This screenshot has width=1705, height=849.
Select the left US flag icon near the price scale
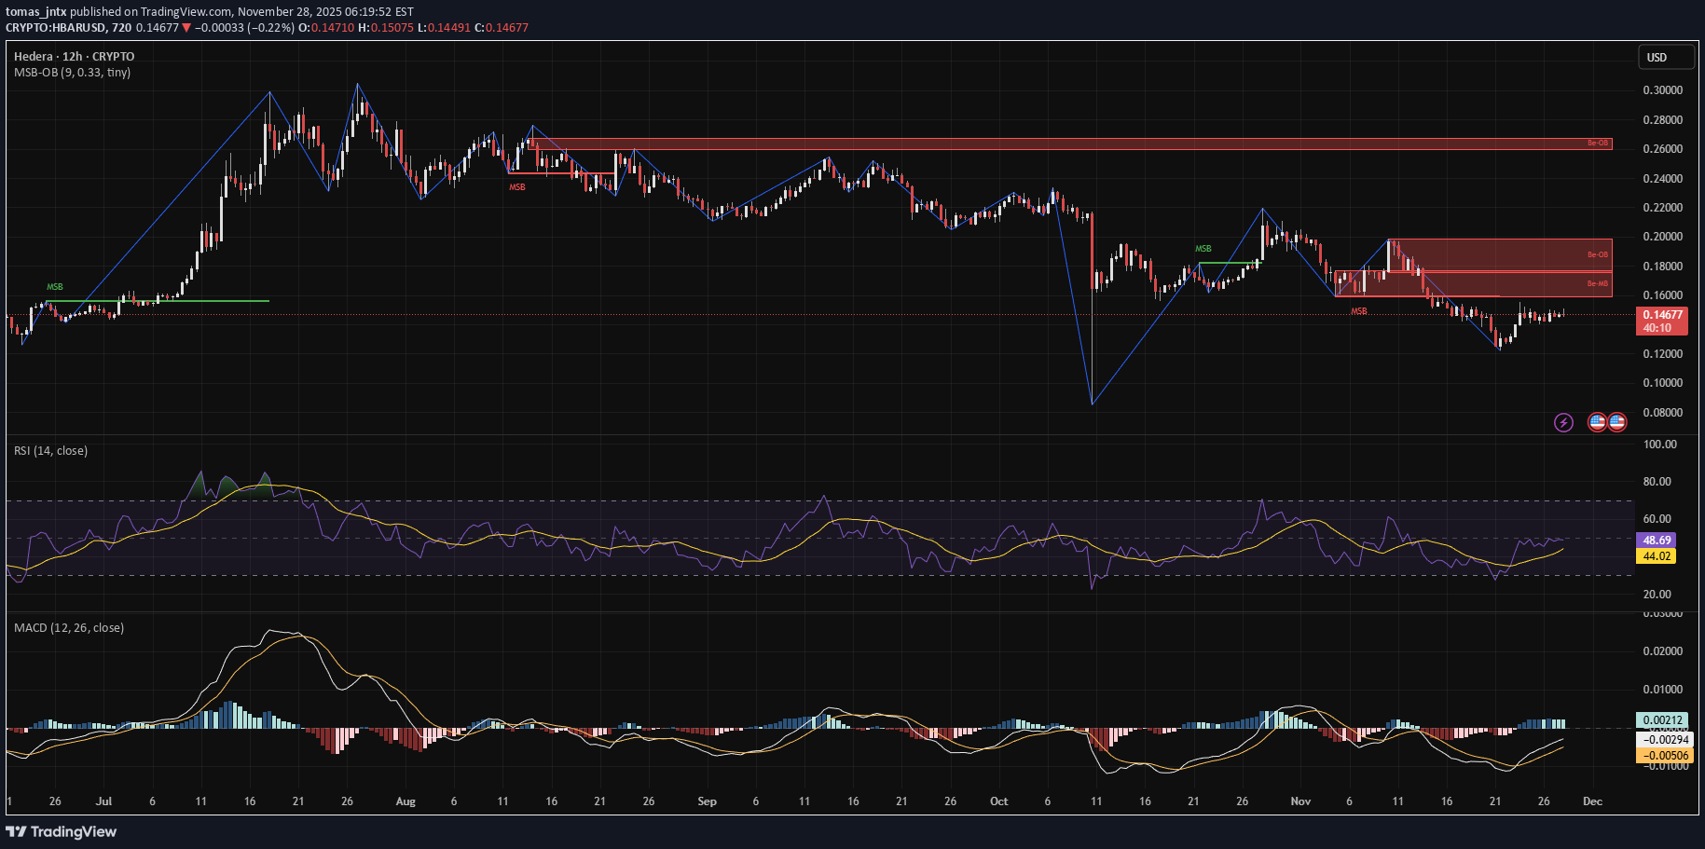1598,421
